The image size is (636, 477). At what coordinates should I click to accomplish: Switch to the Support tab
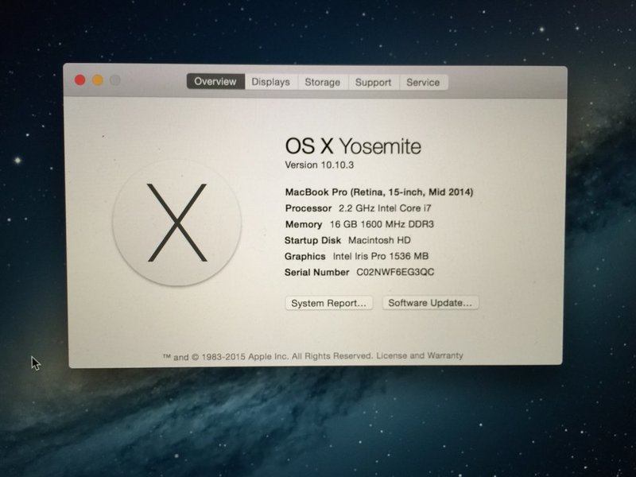(373, 83)
